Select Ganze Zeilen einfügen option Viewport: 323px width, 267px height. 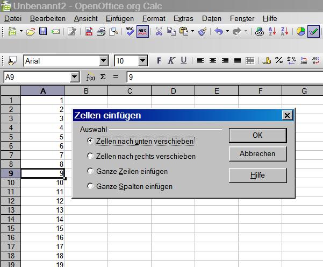coord(127,171)
